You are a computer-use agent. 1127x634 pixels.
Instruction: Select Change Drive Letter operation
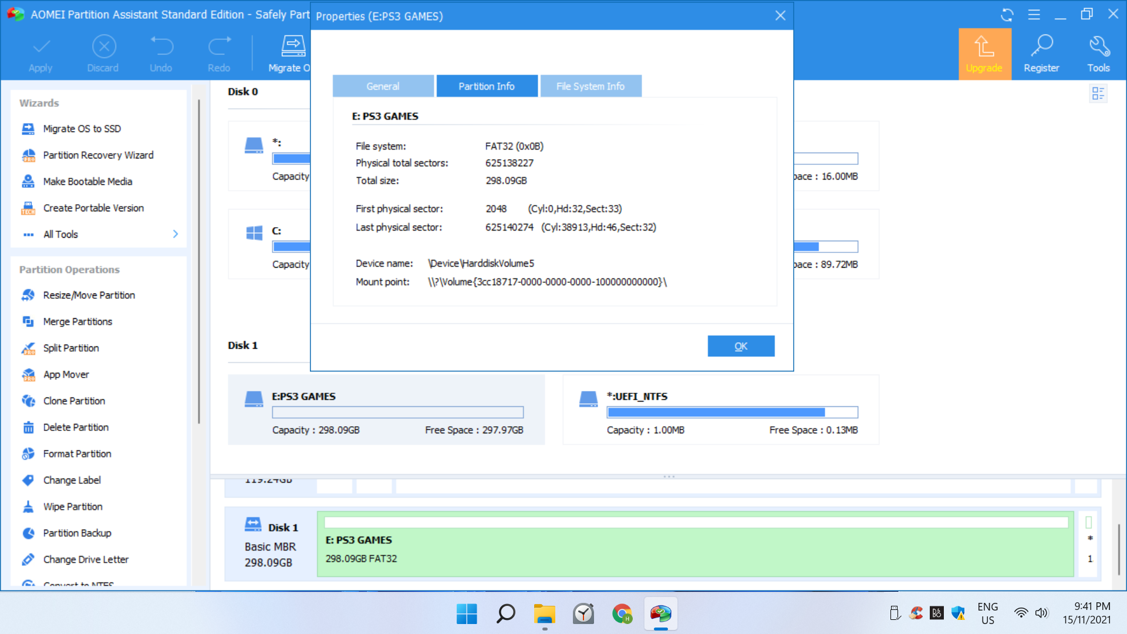(86, 559)
